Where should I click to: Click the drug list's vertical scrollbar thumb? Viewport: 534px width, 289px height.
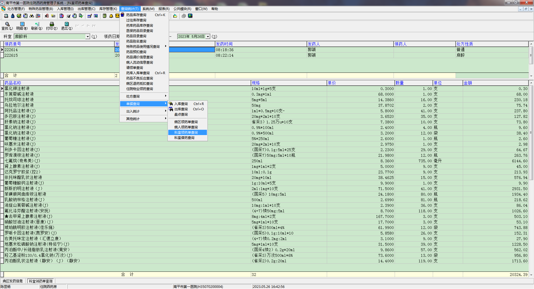pos(531,133)
